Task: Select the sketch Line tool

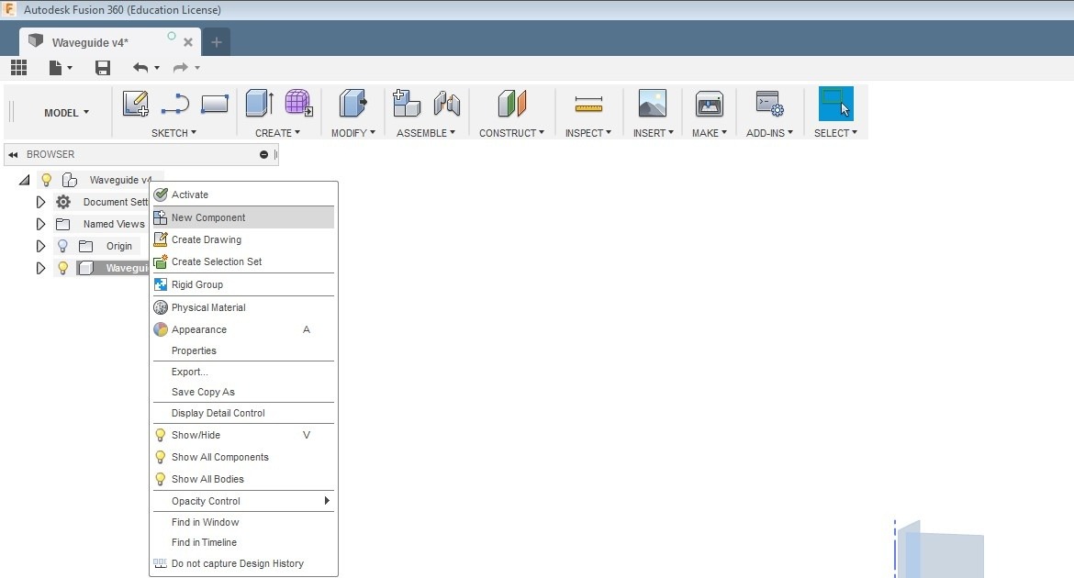Action: pos(174,104)
